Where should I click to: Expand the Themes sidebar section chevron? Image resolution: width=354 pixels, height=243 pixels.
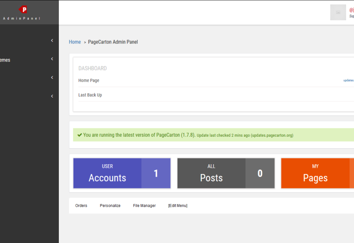pos(52,59)
